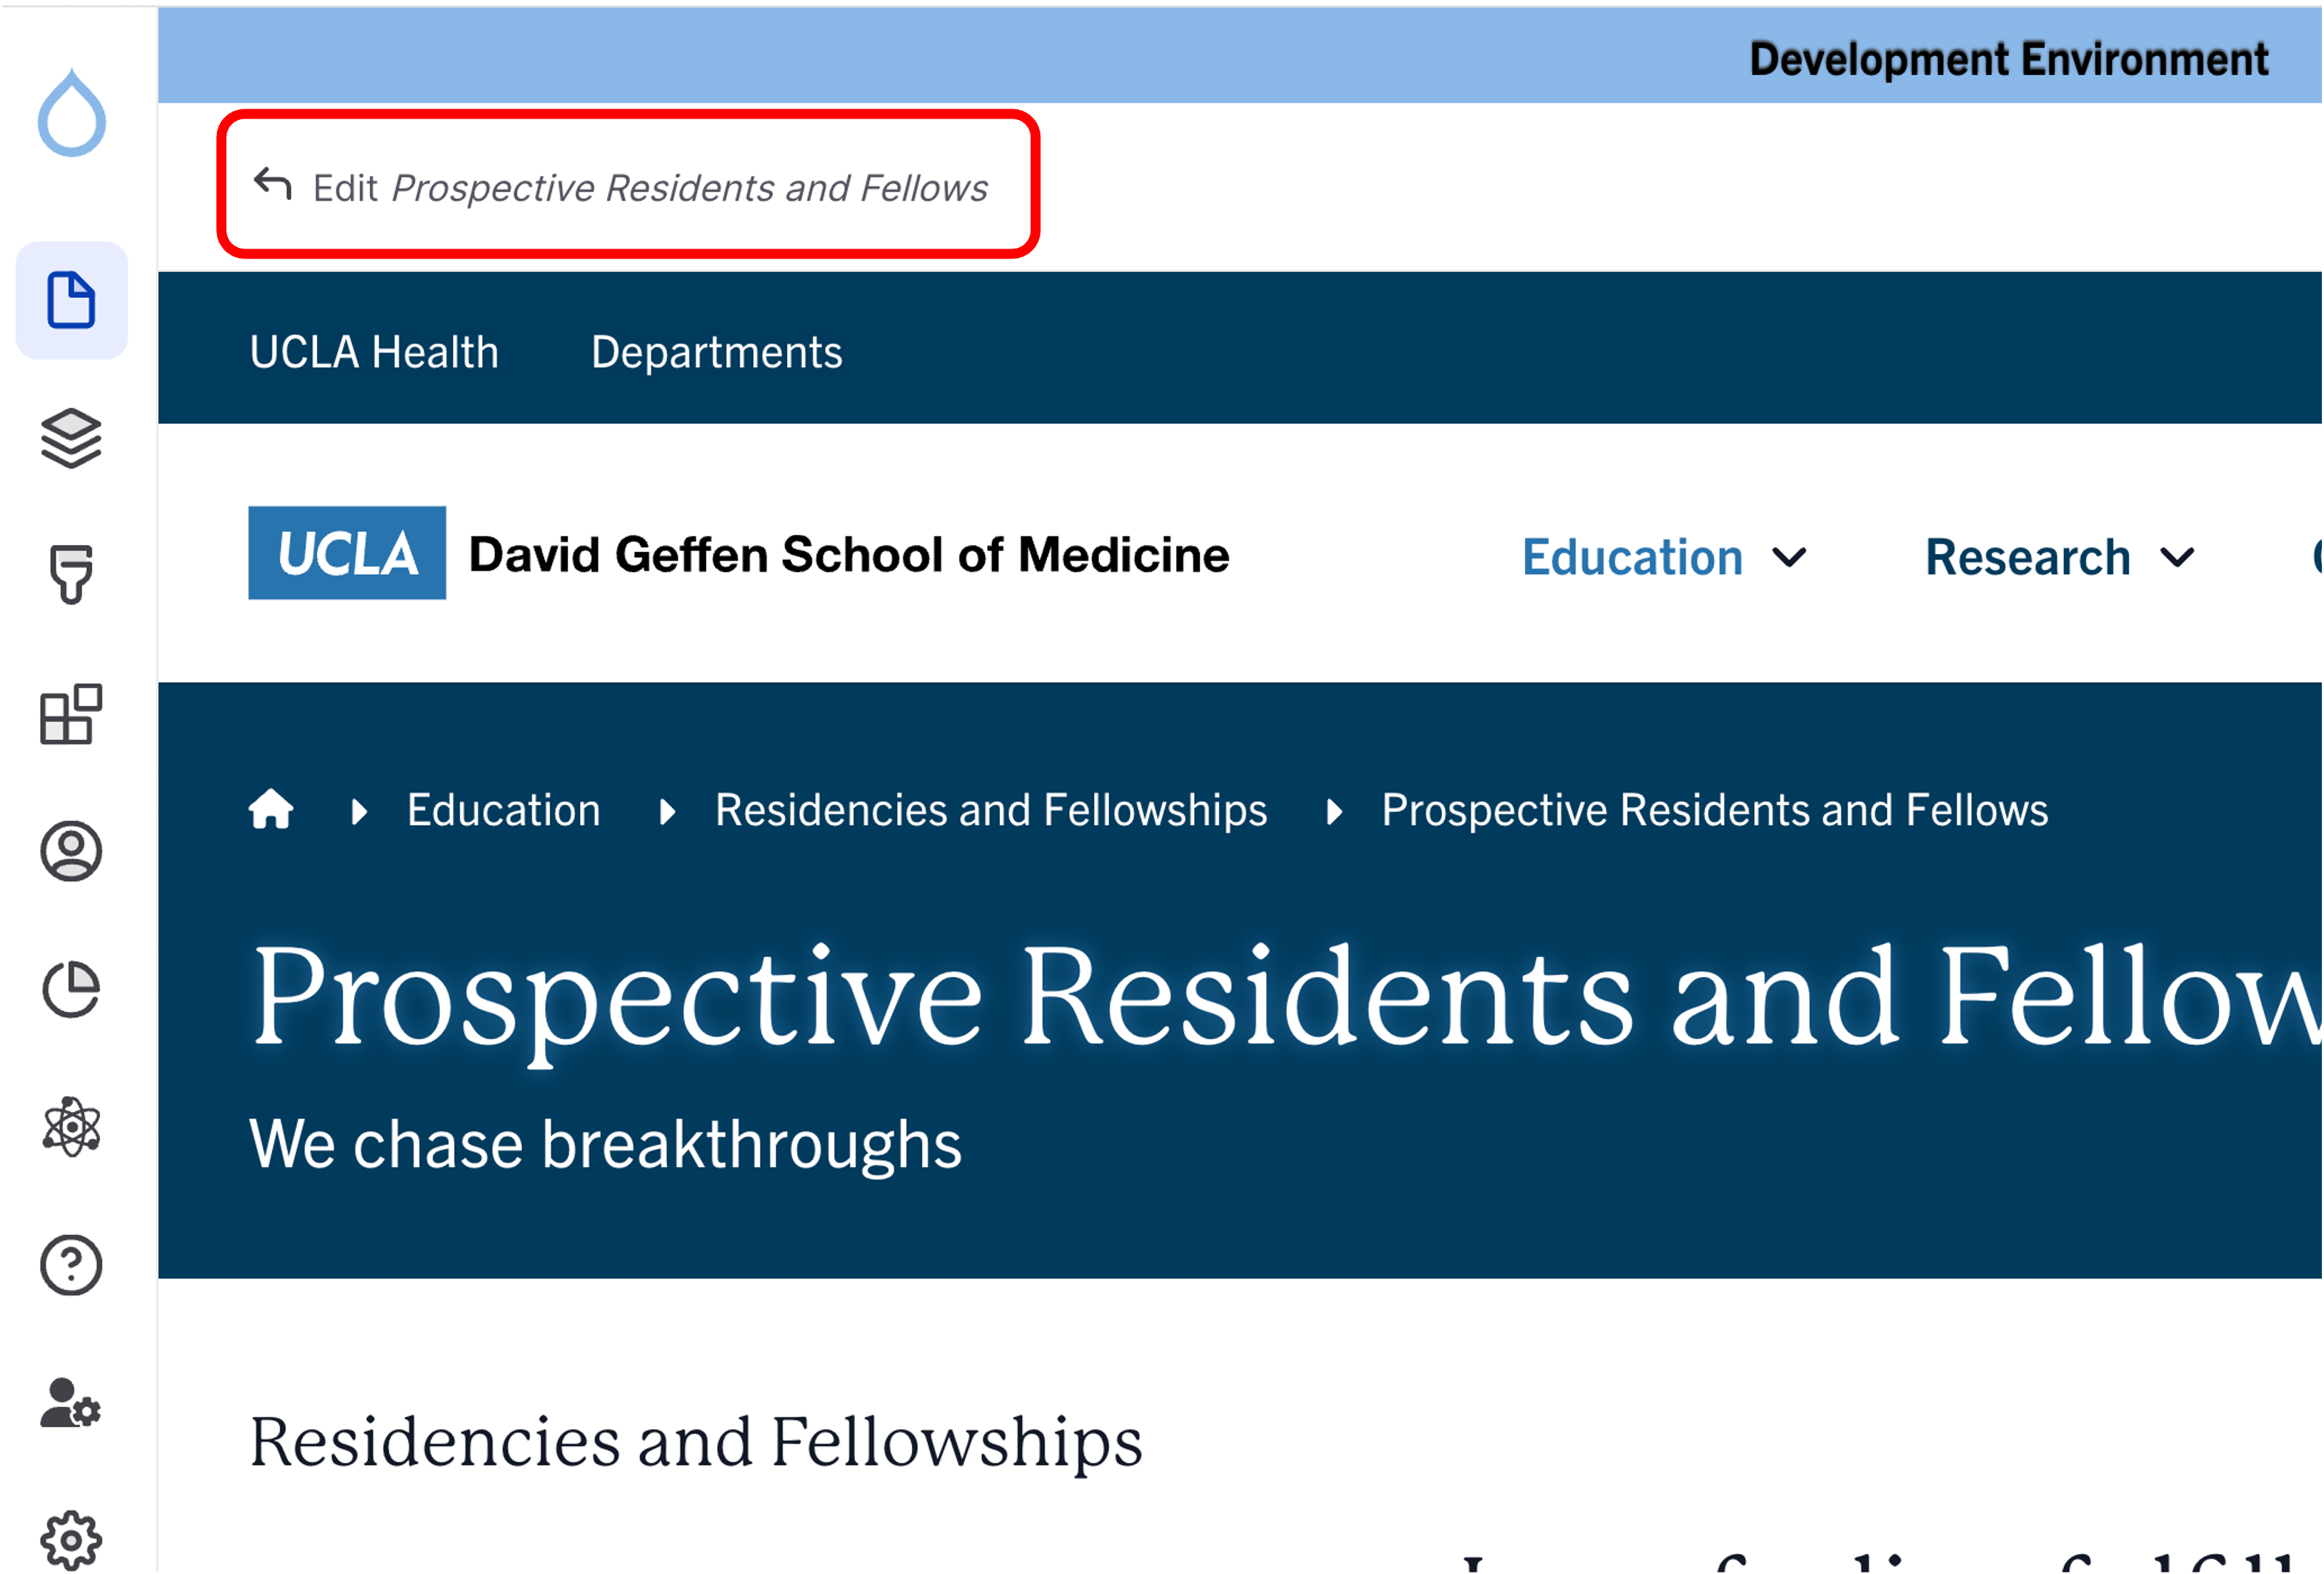The width and height of the screenshot is (2324, 1574).
Task: Open the Appearance paintbrush icon in sidebar
Action: pyautogui.click(x=71, y=574)
